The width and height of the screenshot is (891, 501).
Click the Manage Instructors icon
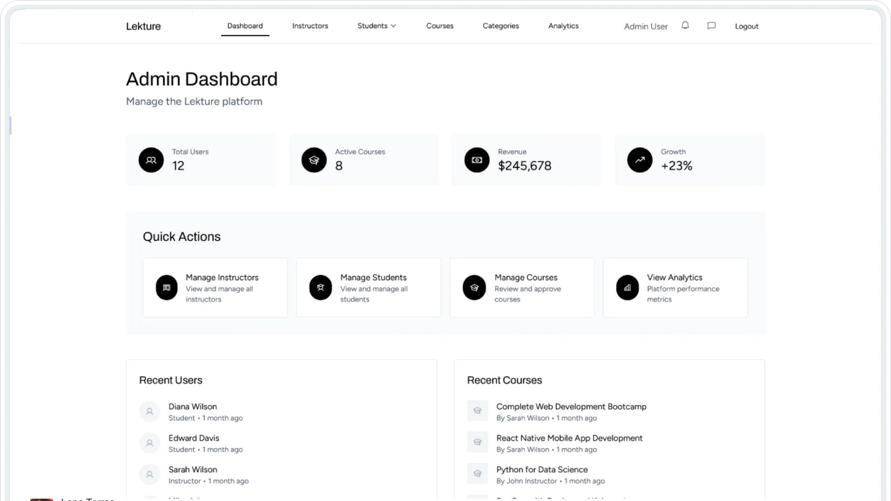coord(167,288)
